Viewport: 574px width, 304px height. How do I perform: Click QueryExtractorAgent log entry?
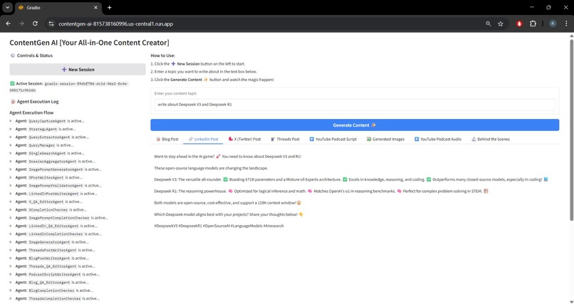(52, 137)
